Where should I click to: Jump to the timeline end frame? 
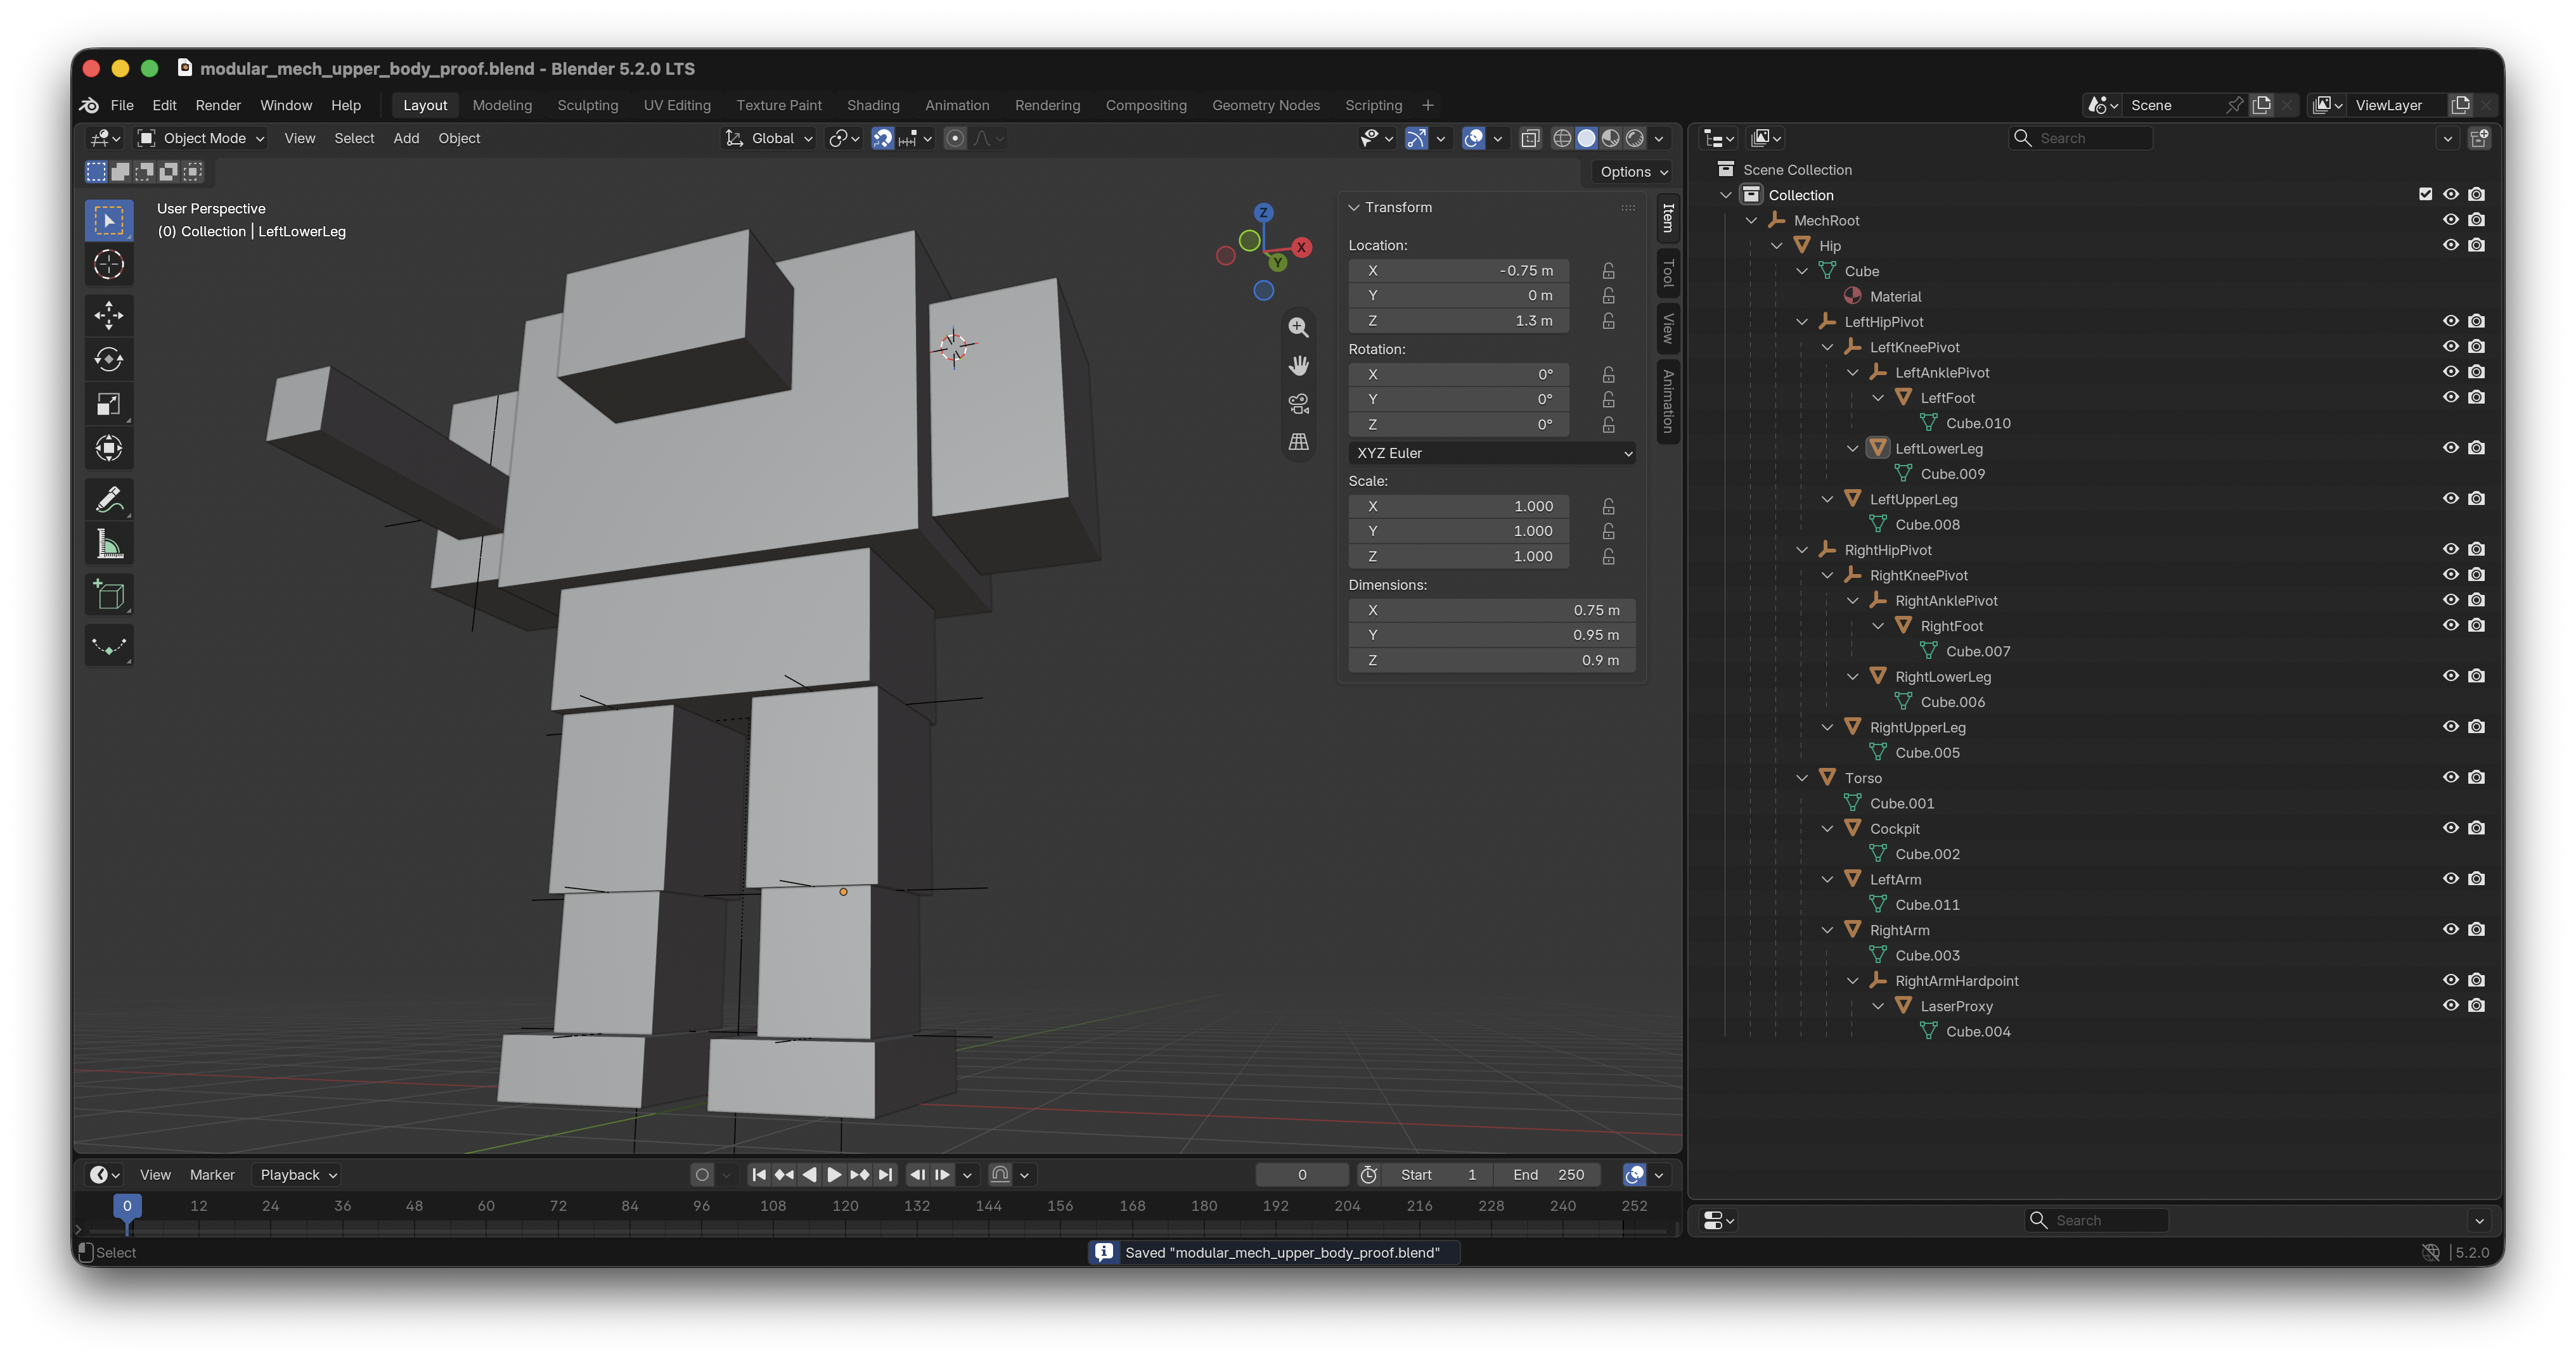tap(885, 1175)
